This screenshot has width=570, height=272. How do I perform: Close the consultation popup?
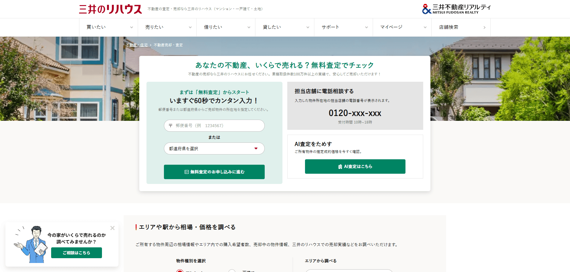pyautogui.click(x=112, y=228)
